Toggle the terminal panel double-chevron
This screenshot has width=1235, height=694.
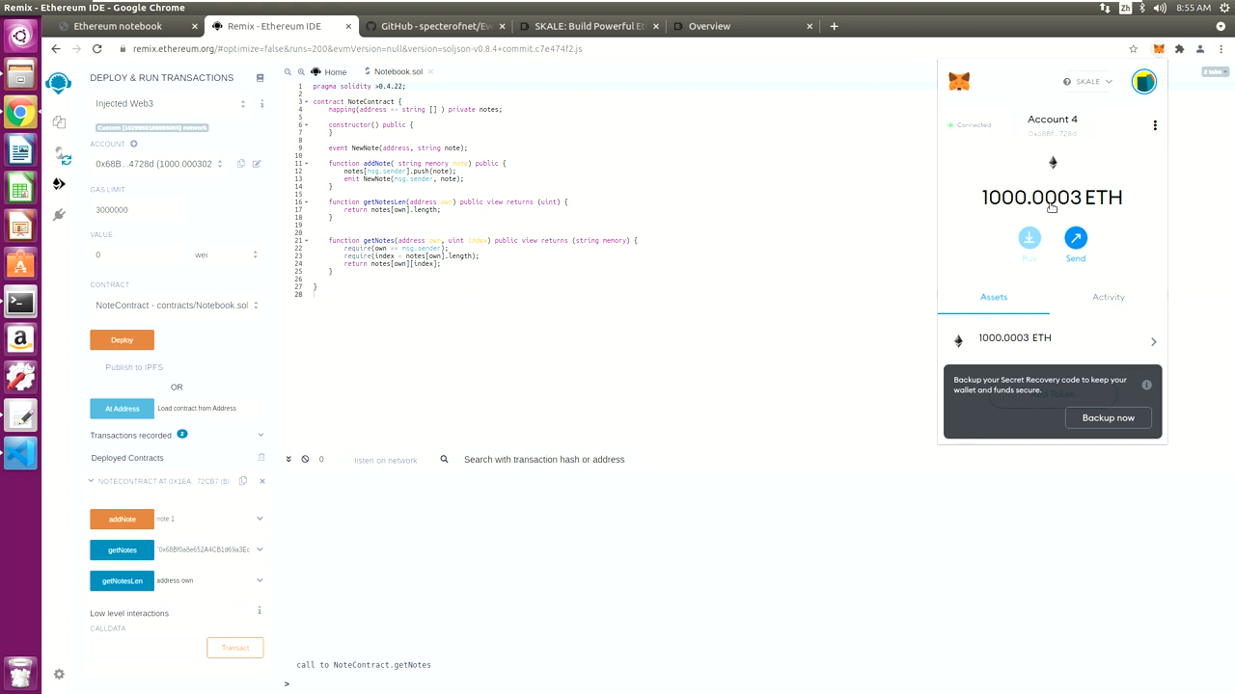point(288,459)
